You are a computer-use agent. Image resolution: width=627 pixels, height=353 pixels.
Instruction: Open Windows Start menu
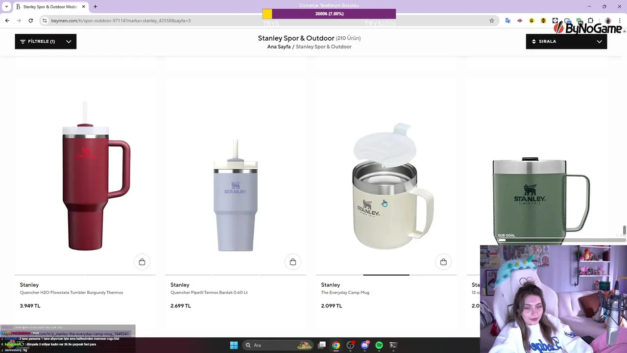click(234, 345)
